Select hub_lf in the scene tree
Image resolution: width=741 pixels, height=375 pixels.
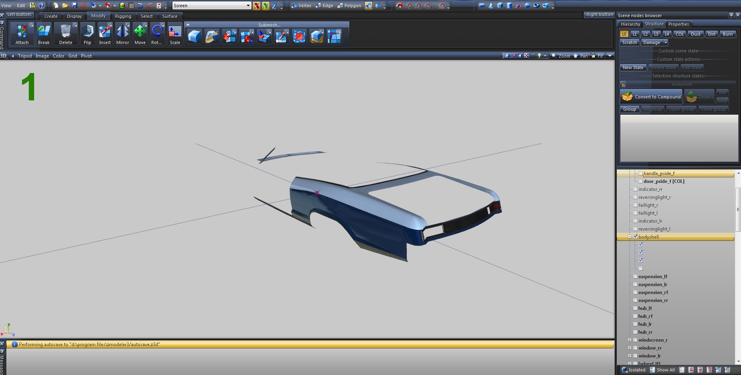pyautogui.click(x=645, y=308)
